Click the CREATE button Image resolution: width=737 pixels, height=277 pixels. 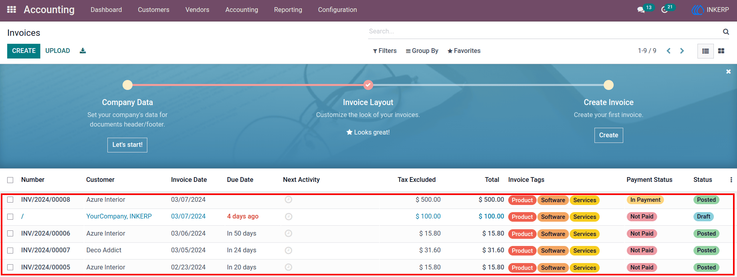[x=24, y=51]
